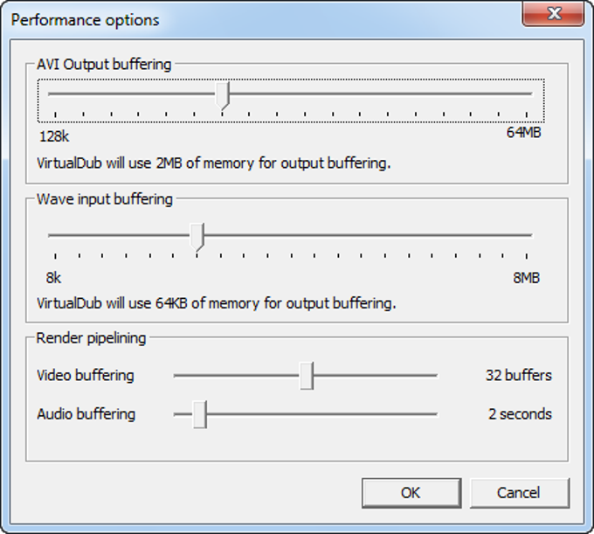Dismiss the dialog with the Cancel button
Viewport: 594px width, 534px height.
tap(520, 493)
